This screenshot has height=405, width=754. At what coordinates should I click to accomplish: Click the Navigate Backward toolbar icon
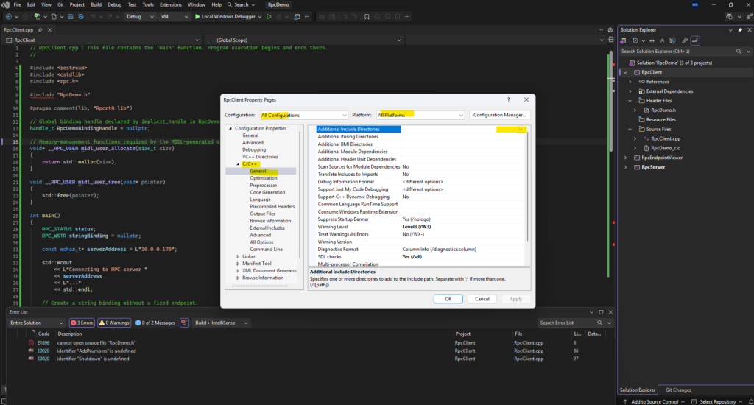pos(8,16)
